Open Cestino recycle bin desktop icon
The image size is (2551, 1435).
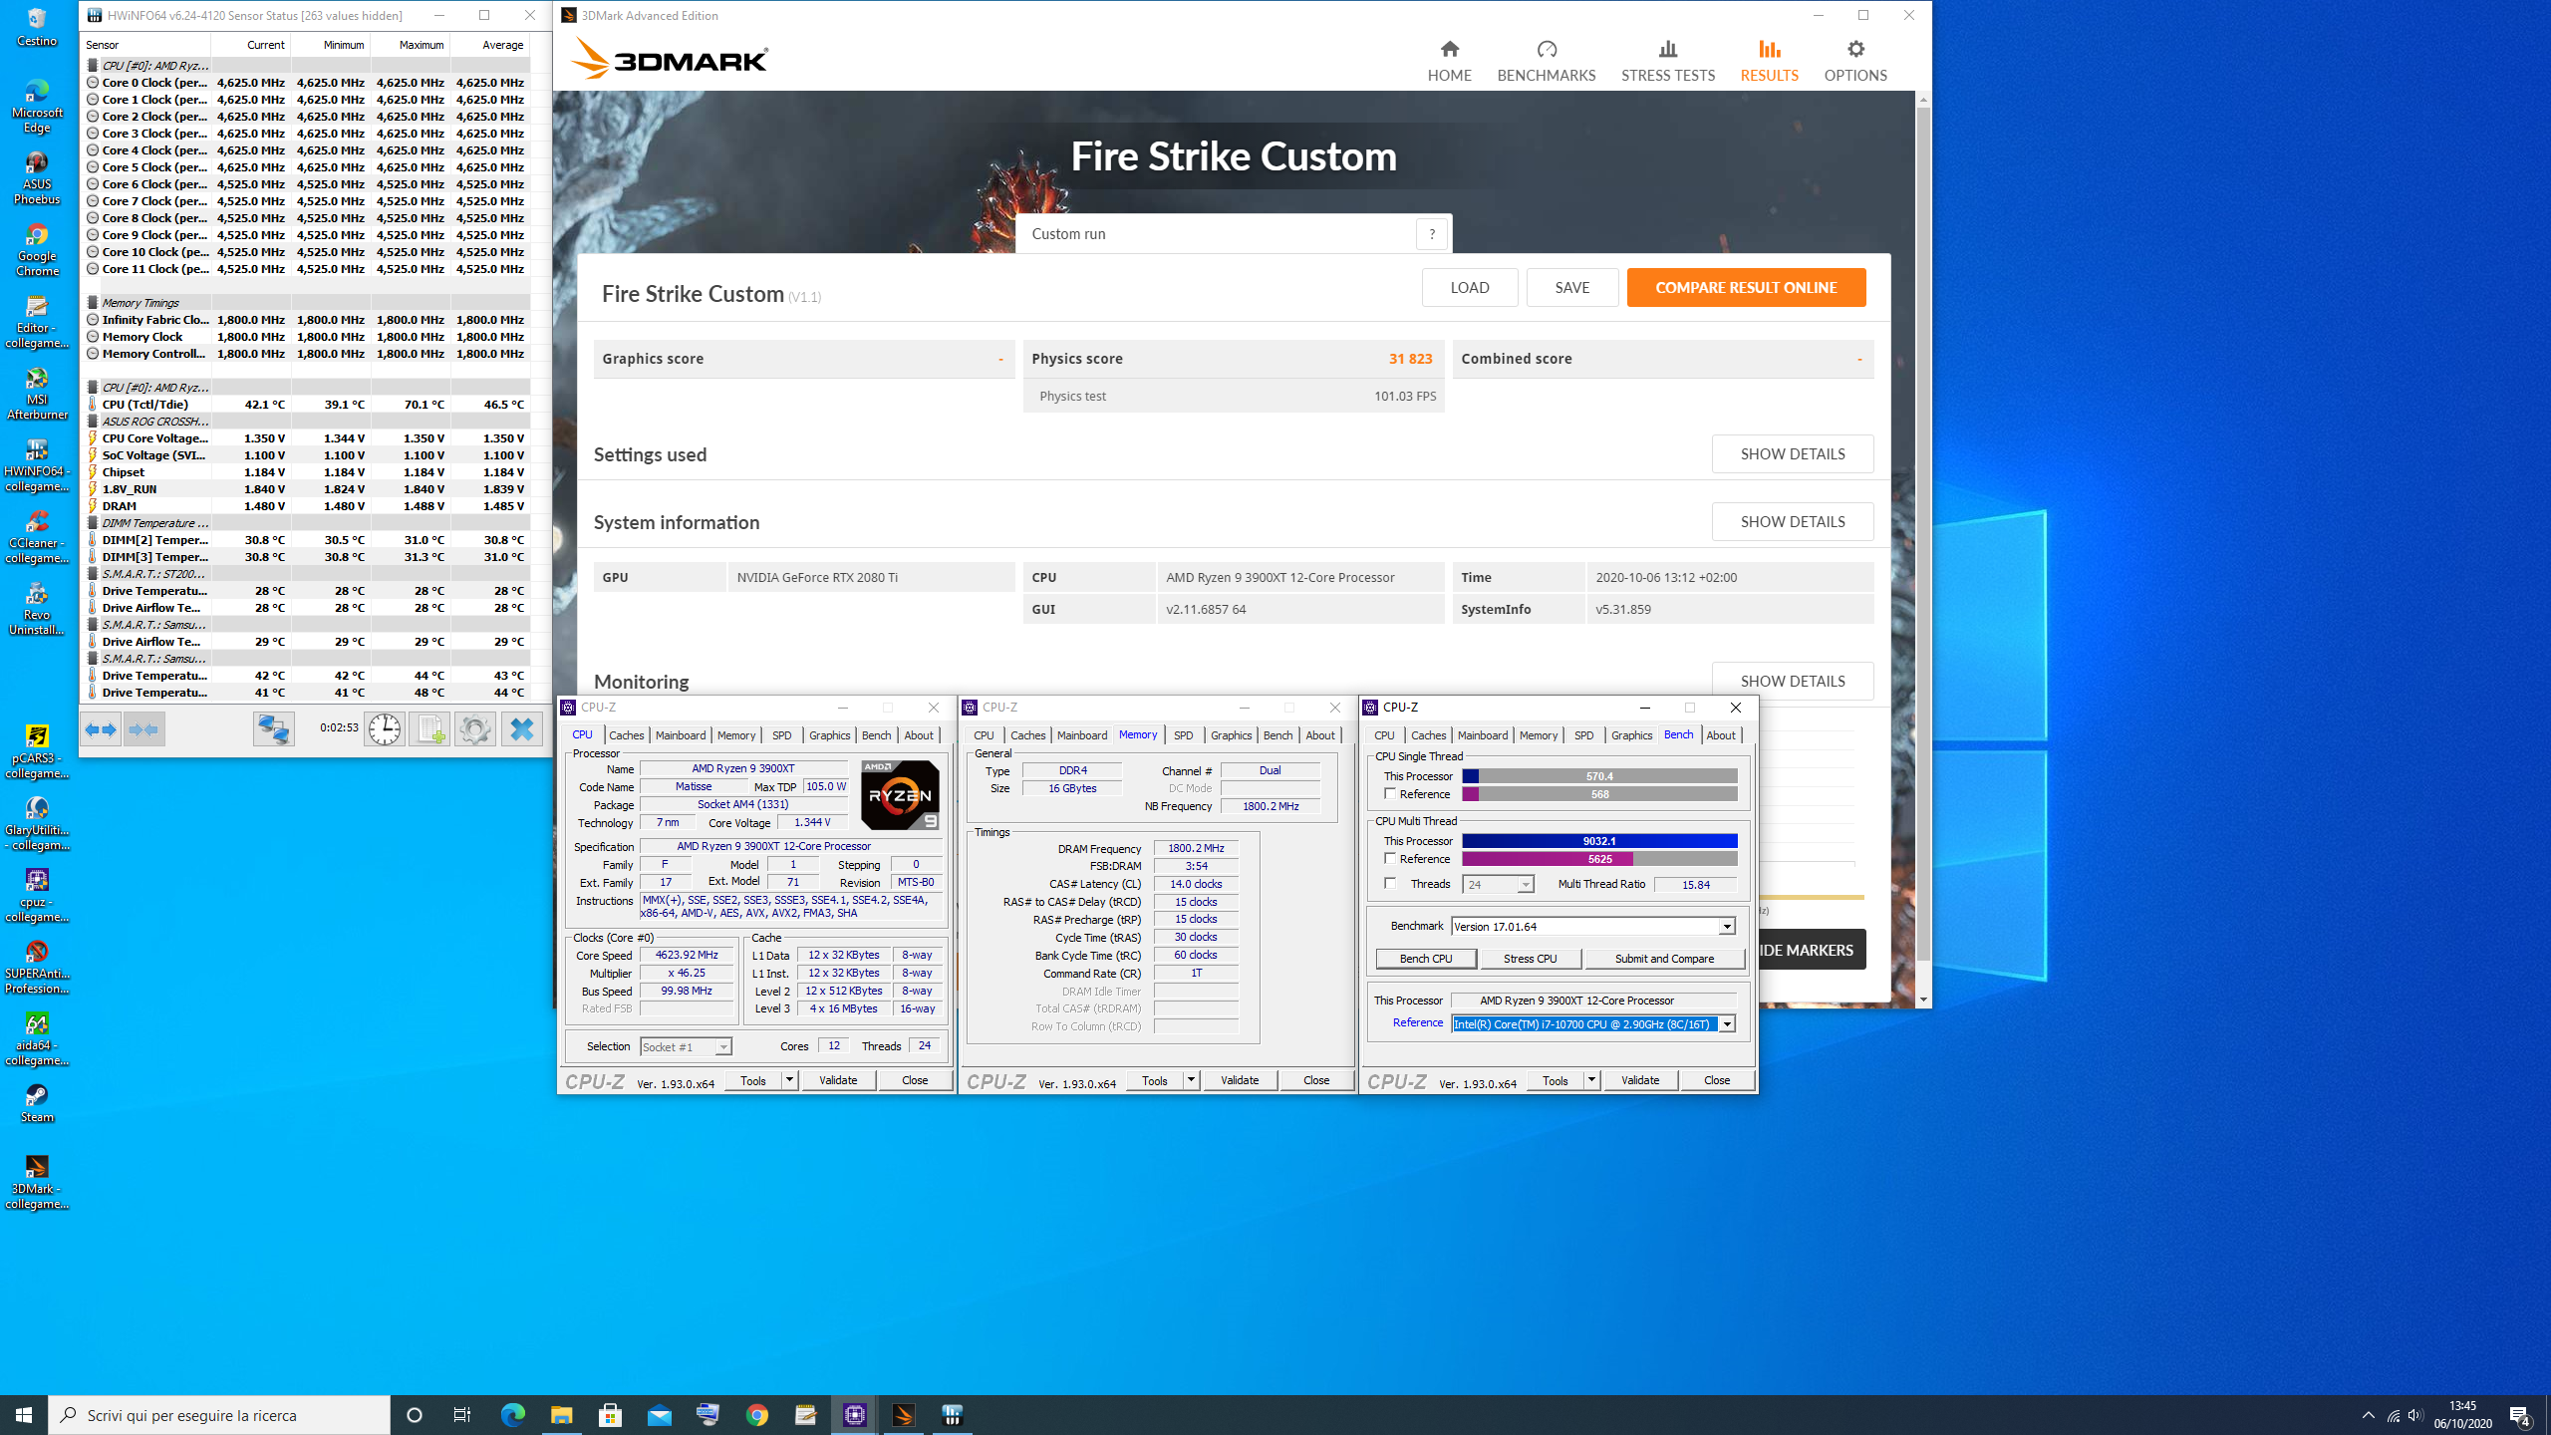click(x=37, y=27)
